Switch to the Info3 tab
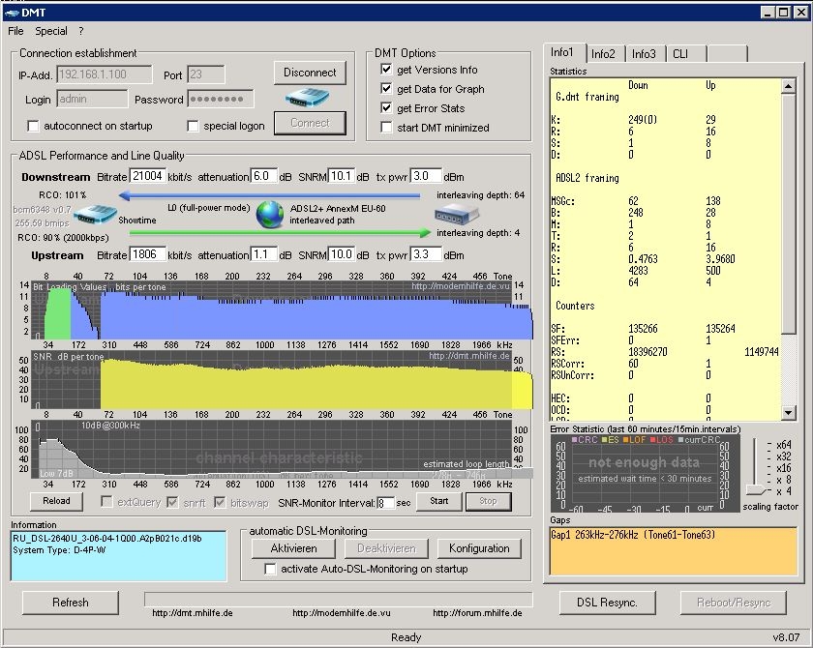This screenshot has height=648, width=813. pos(644,54)
